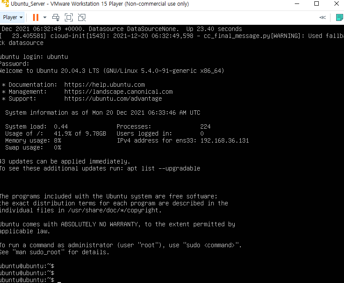Click the 'System load: 0.44' text
344x283 pixels.
[x=37, y=126]
